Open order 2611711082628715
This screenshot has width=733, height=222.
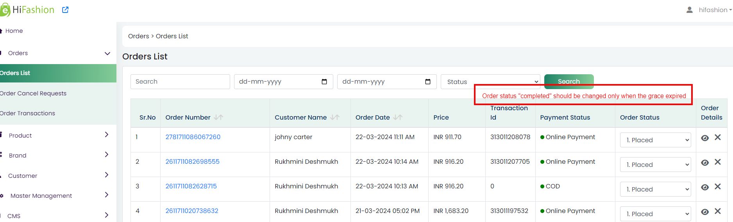[x=191, y=186]
